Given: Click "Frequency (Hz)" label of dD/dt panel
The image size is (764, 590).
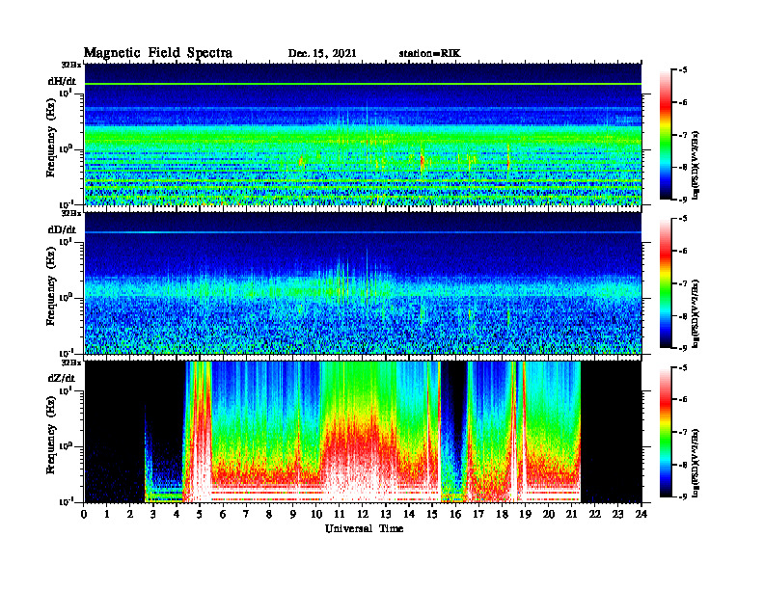Looking at the screenshot, I should [51, 286].
